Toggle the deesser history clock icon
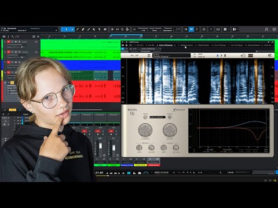Image resolution: width=278 pixels, height=208 pixels. coord(243,55)
